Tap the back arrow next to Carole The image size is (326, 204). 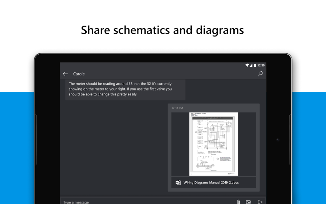(65, 74)
